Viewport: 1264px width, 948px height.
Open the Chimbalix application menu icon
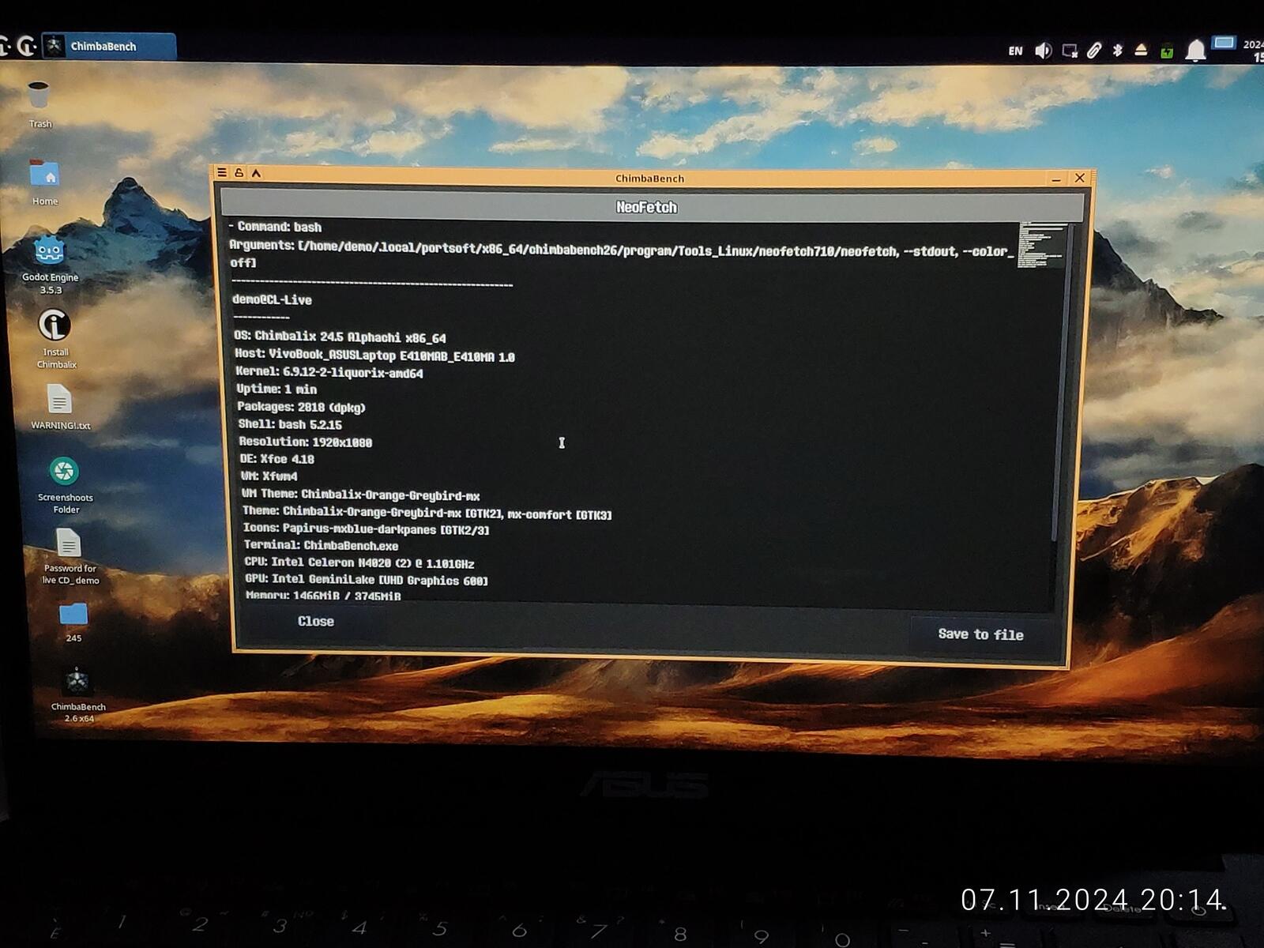[x=26, y=47]
